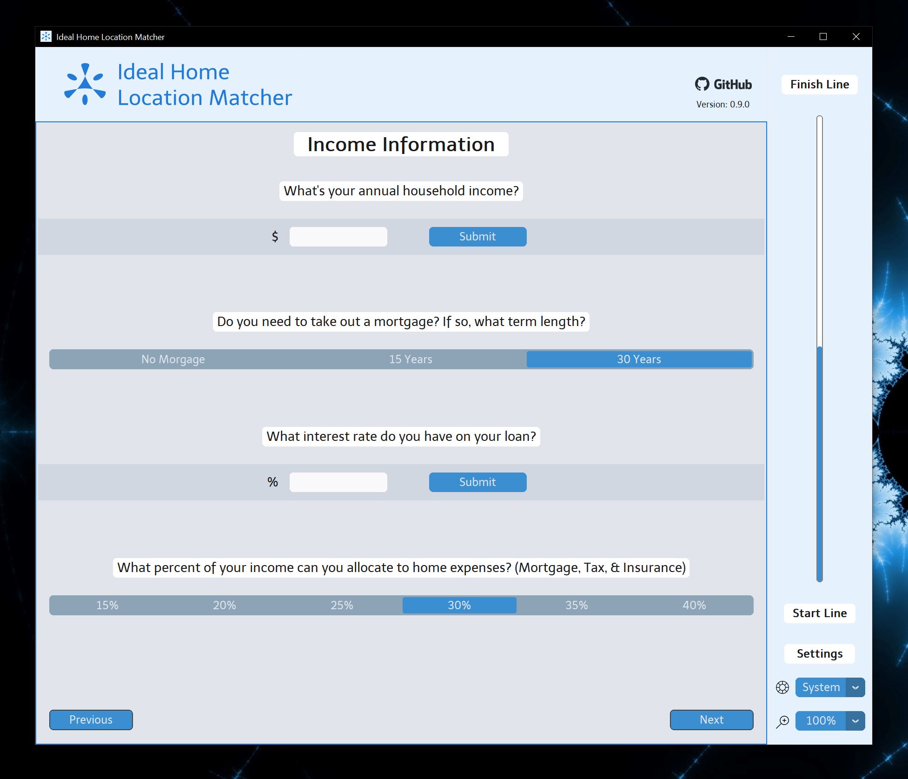This screenshot has width=908, height=779.
Task: Click the Version: 0.9.0 text
Action: (x=723, y=104)
